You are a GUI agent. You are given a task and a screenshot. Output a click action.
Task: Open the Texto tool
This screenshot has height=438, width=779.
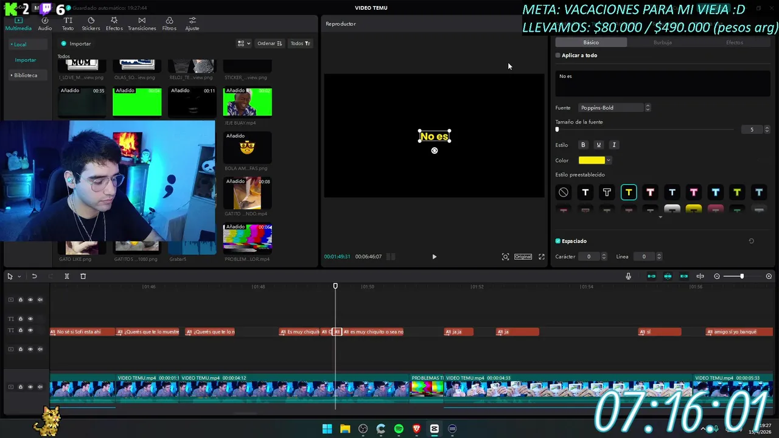point(68,24)
